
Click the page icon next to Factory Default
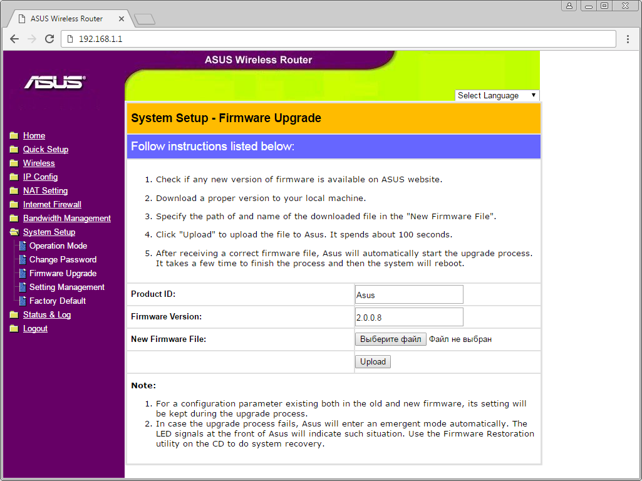[x=23, y=301]
